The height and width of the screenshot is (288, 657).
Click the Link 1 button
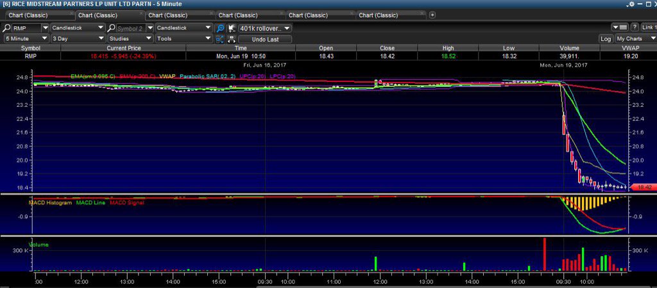tap(649, 27)
